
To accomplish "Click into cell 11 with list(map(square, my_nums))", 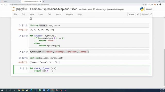I will tap(89, 25).
